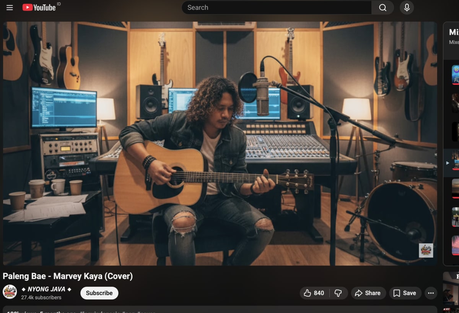Select the 'Paleng Bae - Marvey Kaya (Cover)' title
Viewport: 459px width, 313px height.
tap(68, 276)
